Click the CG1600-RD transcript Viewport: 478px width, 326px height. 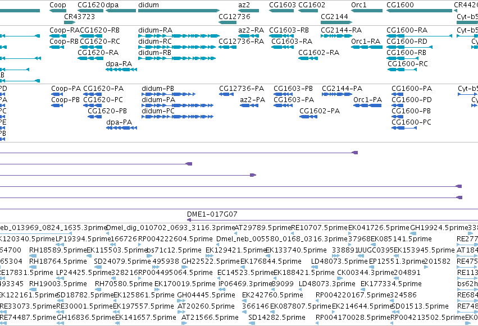[409, 47]
